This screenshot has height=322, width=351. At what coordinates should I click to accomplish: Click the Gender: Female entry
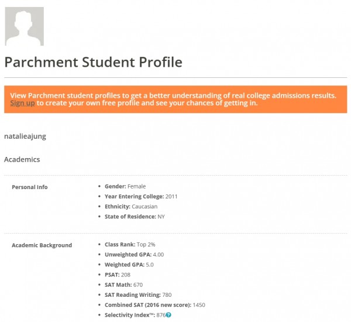point(125,186)
